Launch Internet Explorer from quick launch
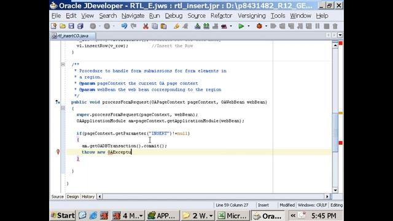 tap(93, 215)
